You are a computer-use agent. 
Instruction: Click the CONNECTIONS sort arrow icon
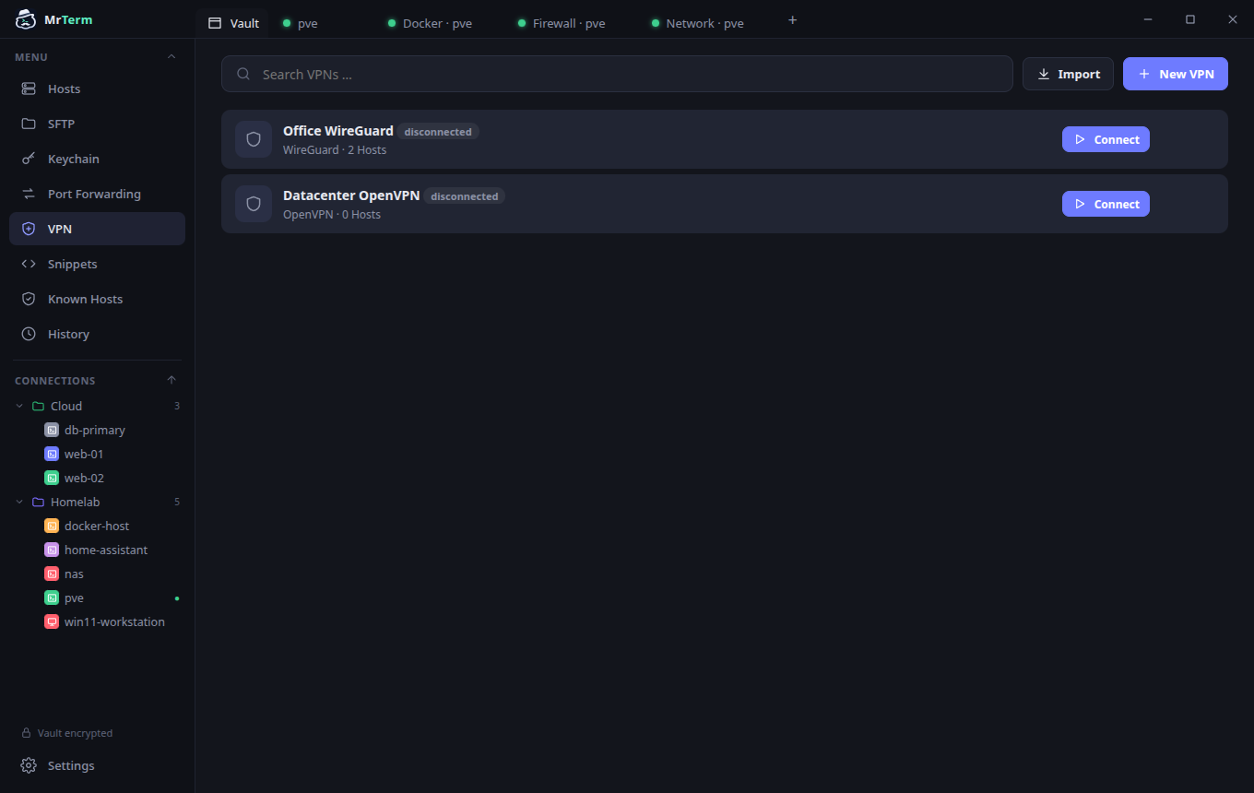(171, 380)
